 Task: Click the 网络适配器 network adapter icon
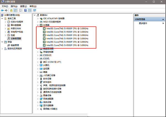(x=41, y=99)
